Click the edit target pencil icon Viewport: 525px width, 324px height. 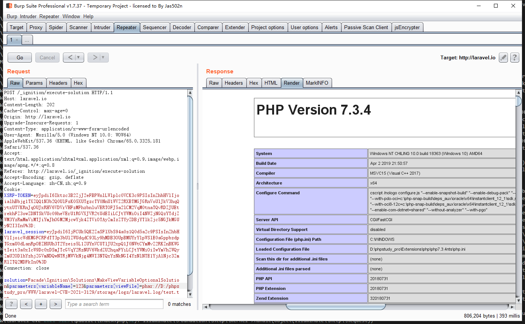(x=503, y=57)
